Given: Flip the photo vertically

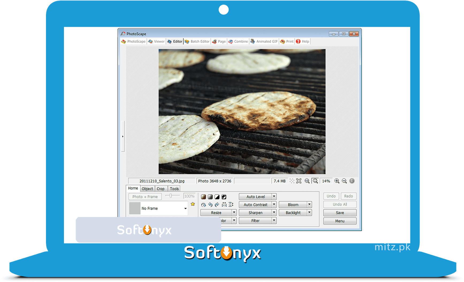Looking at the screenshot, I should coord(231,205).
